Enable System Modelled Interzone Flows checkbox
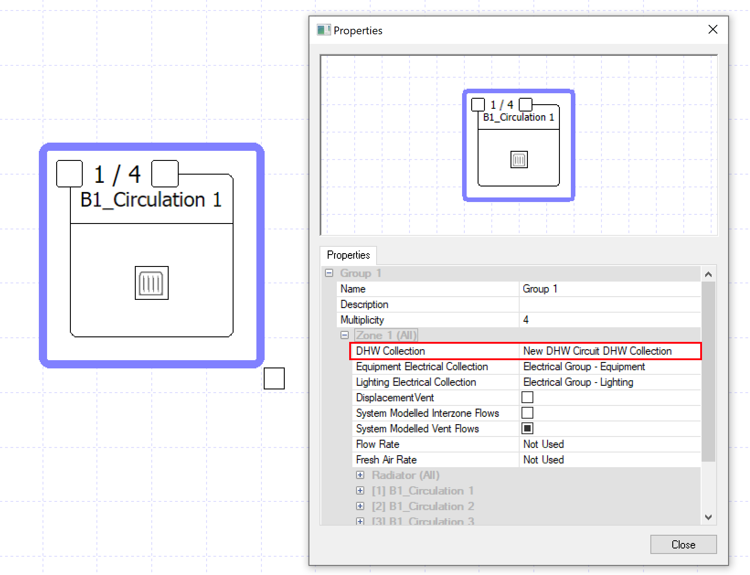The height and width of the screenshot is (575, 750). [527, 413]
